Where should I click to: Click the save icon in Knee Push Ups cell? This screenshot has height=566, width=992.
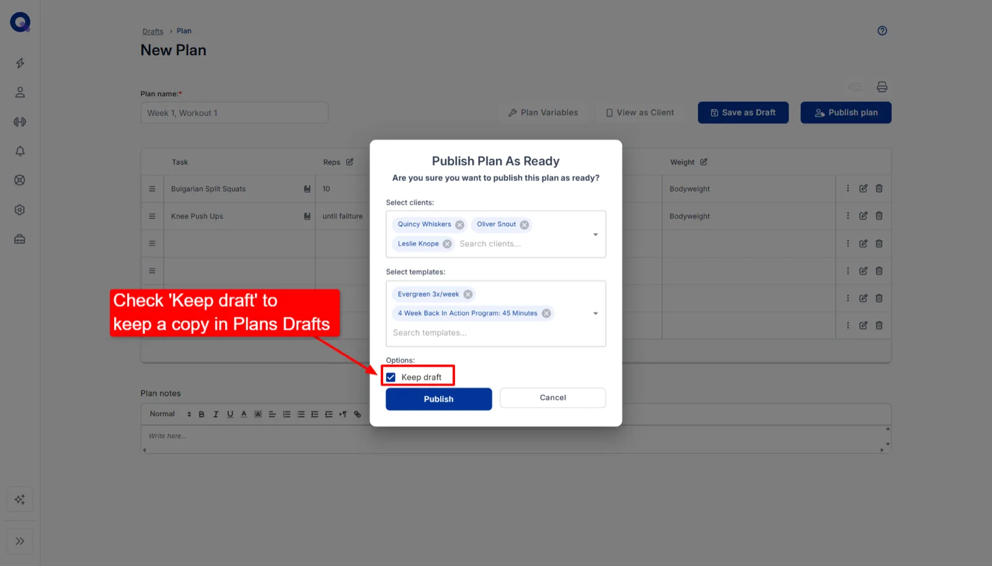pos(307,216)
